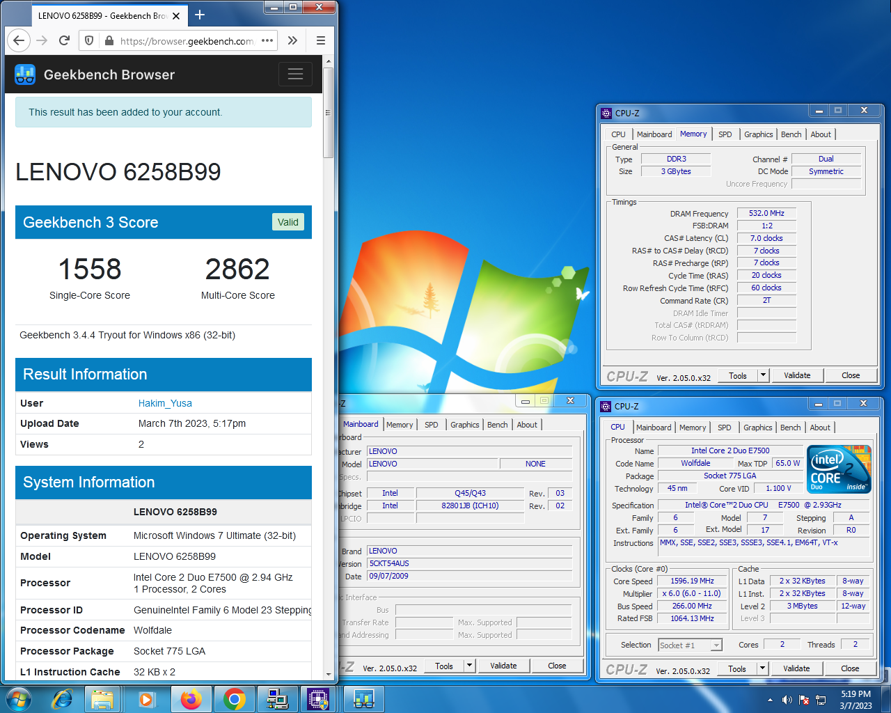Click Tools button in processor CPU-Z window

[737, 668]
